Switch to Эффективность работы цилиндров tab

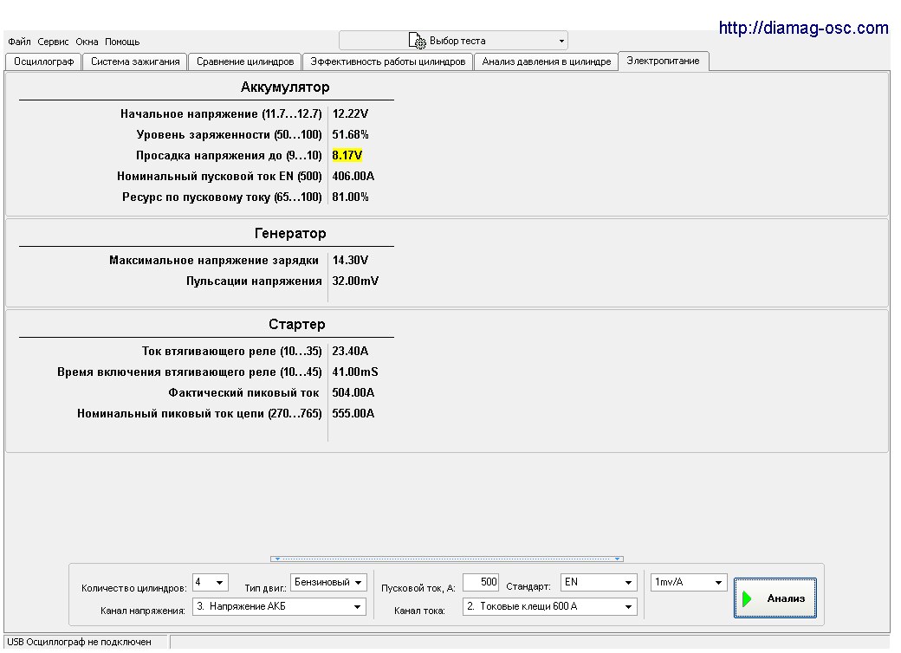pos(388,61)
